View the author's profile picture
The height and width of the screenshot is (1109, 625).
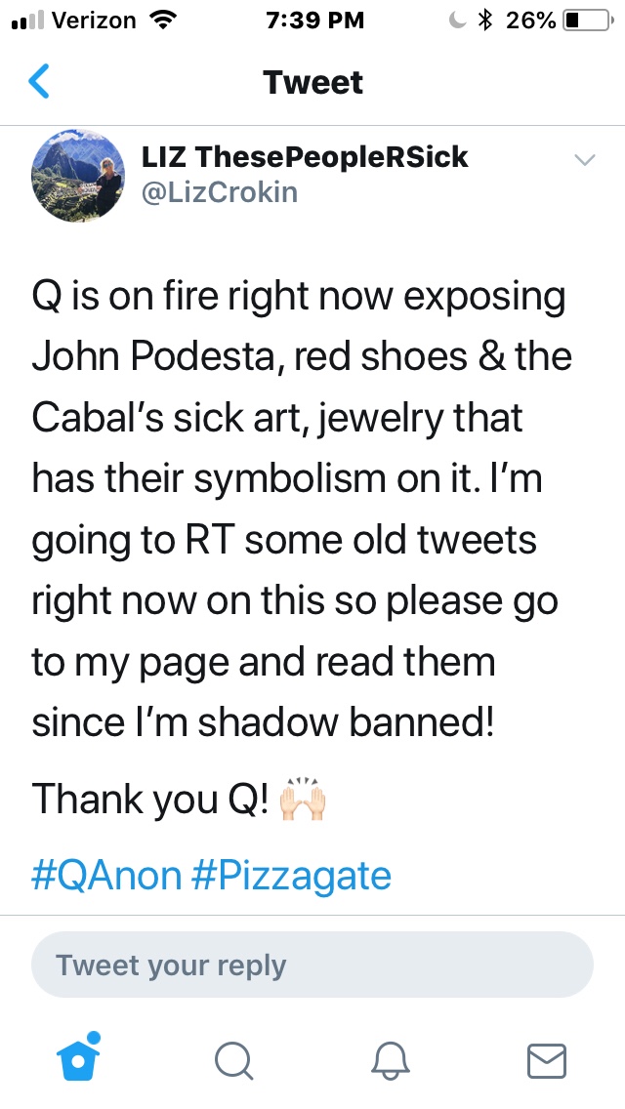[79, 177]
